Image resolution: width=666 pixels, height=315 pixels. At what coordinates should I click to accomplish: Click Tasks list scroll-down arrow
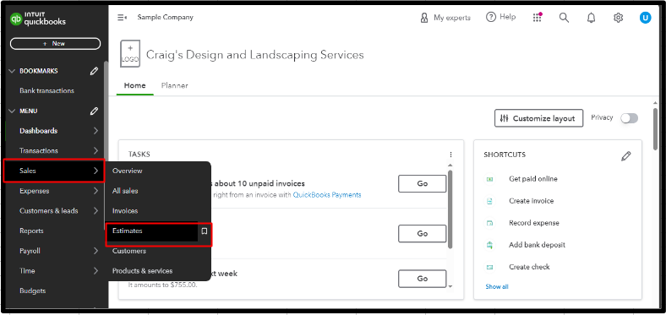pos(450,286)
